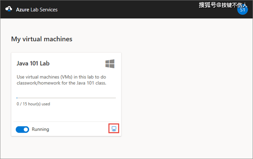The image size is (253, 159).
Task: Click empty area of the dark header bar
Action: click(138, 9)
